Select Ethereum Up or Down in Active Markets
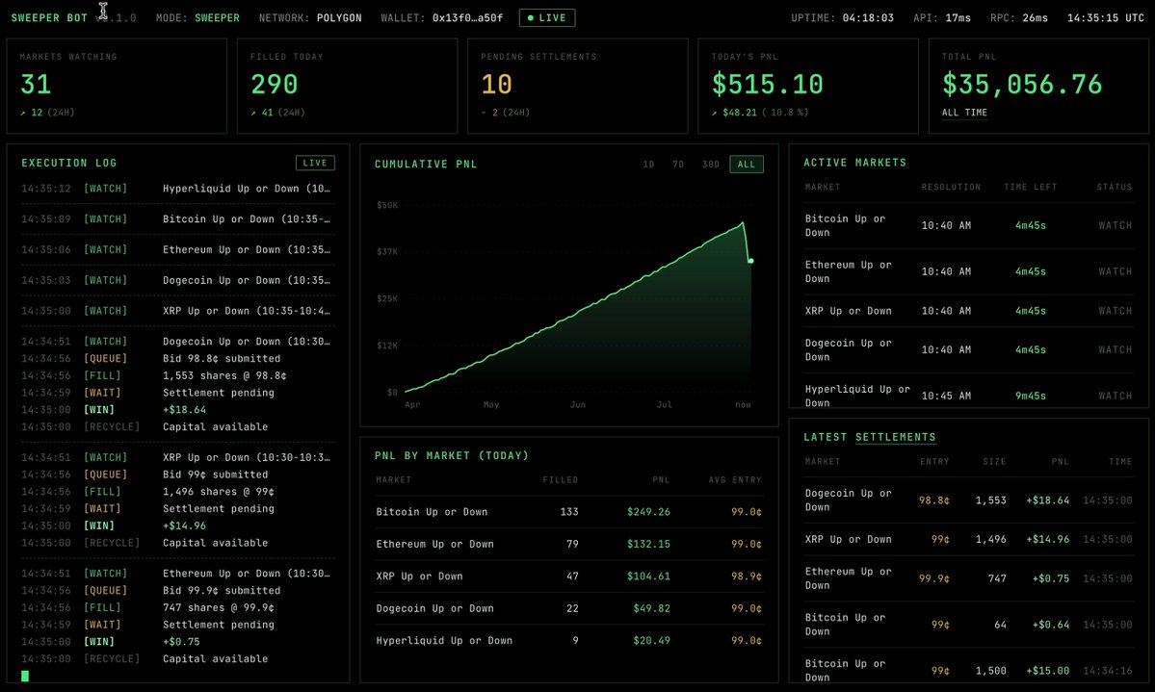Viewport: 1155px width, 692px height. click(969, 271)
